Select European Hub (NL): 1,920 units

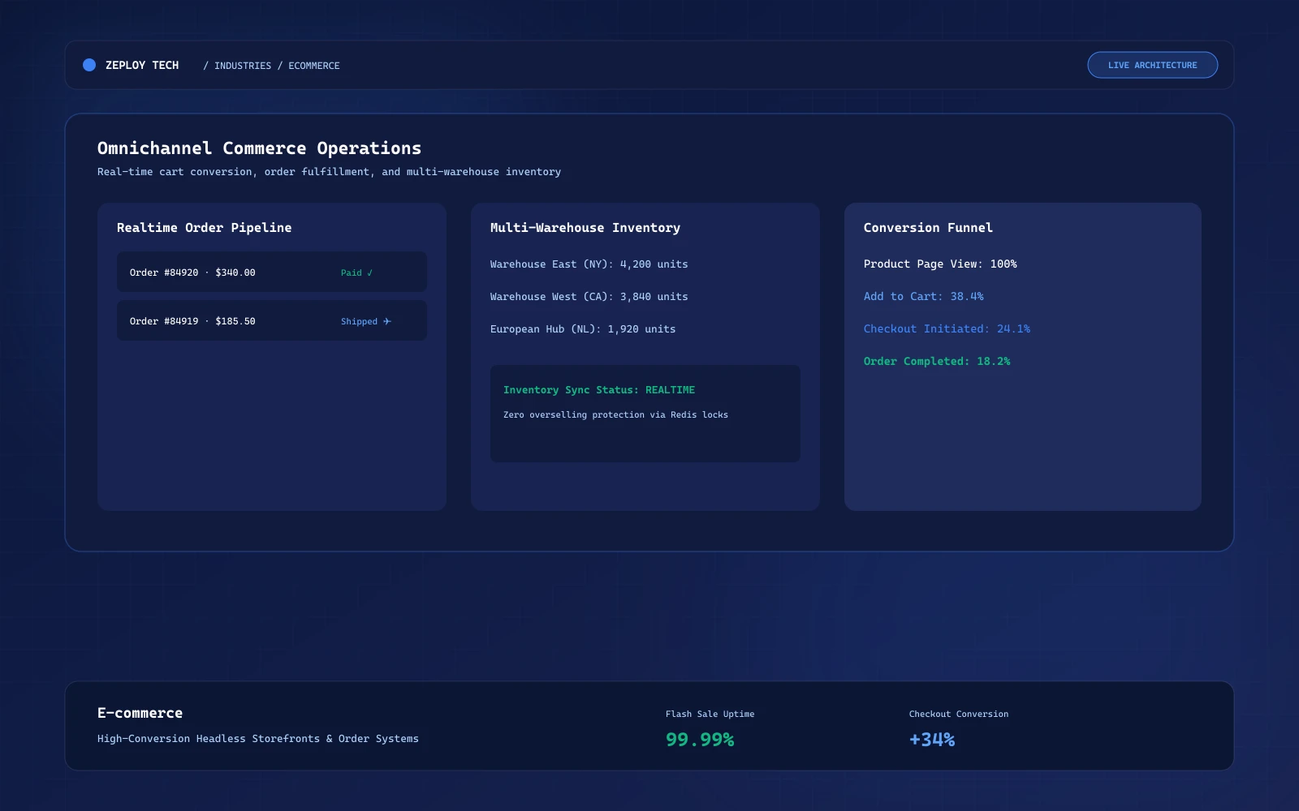click(x=583, y=329)
